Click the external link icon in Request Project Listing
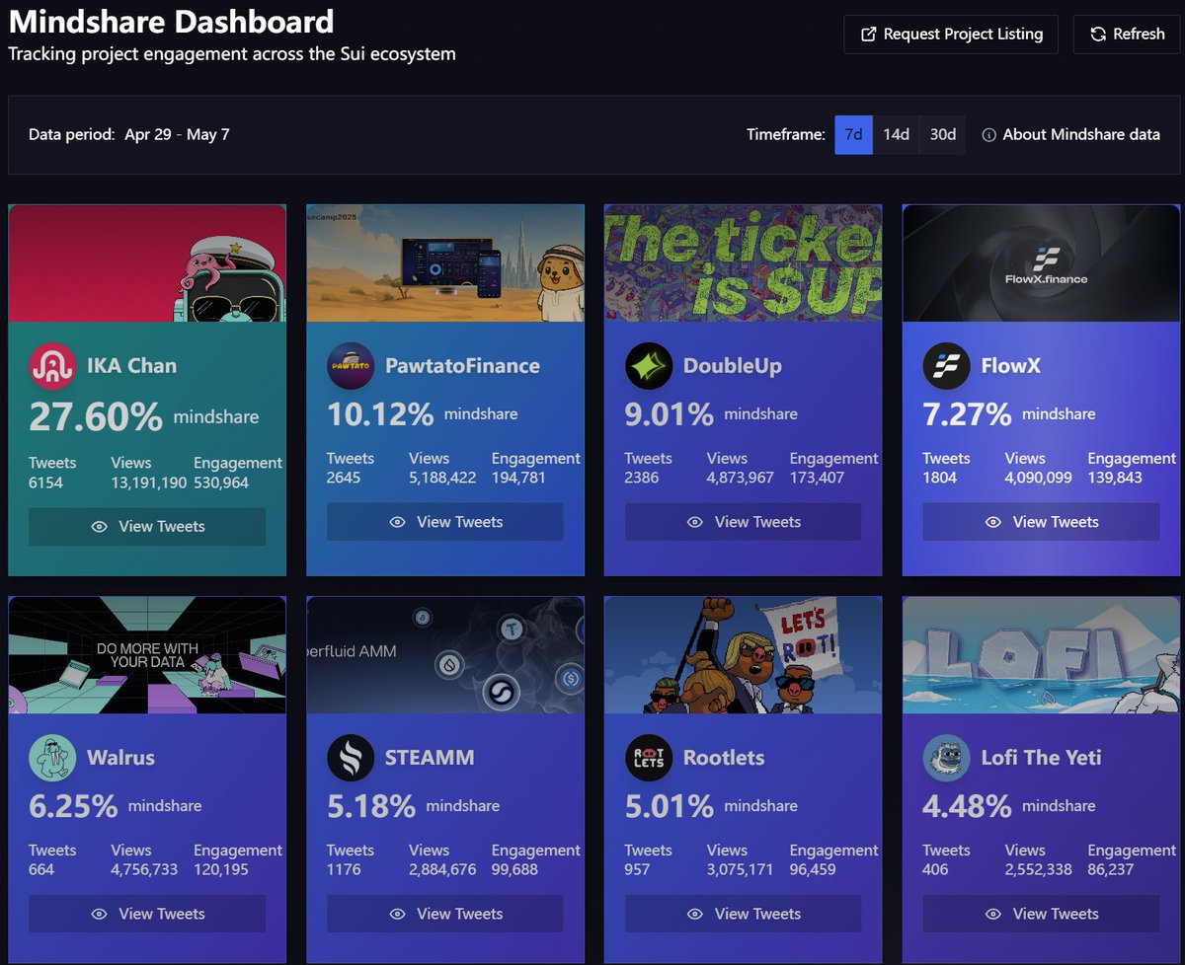The width and height of the screenshot is (1185, 965). pos(869,35)
